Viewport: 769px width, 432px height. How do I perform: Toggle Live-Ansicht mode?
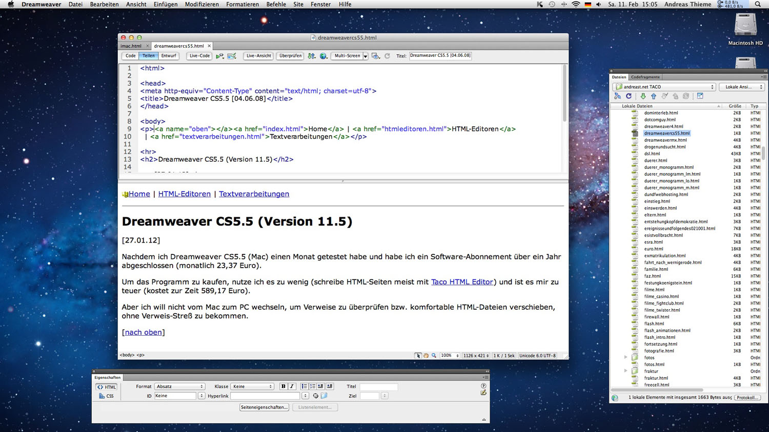click(x=258, y=56)
